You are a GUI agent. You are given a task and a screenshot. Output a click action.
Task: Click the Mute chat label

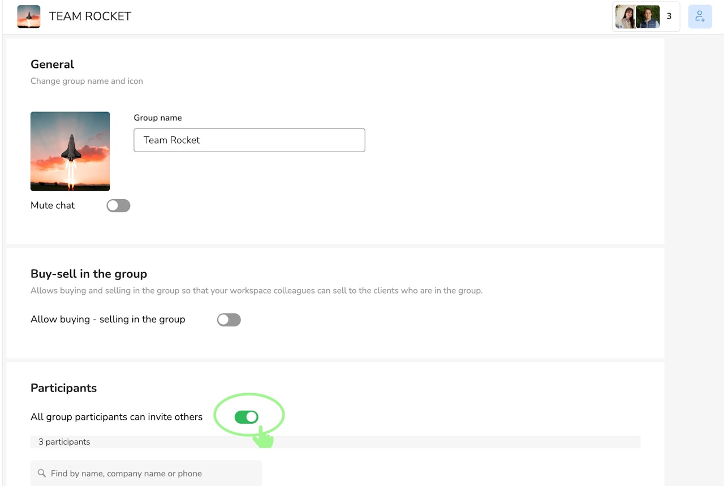[53, 205]
